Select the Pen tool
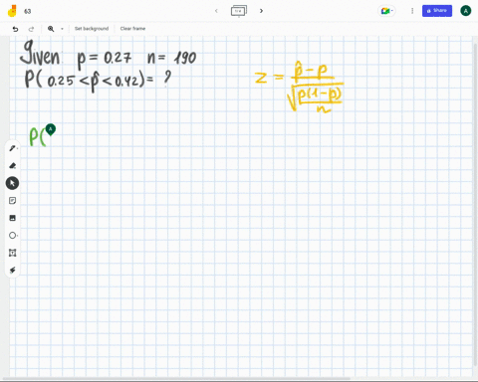This screenshot has height=382, width=478. pos(13,148)
